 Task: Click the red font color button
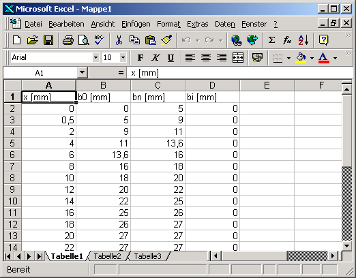pos(324,58)
